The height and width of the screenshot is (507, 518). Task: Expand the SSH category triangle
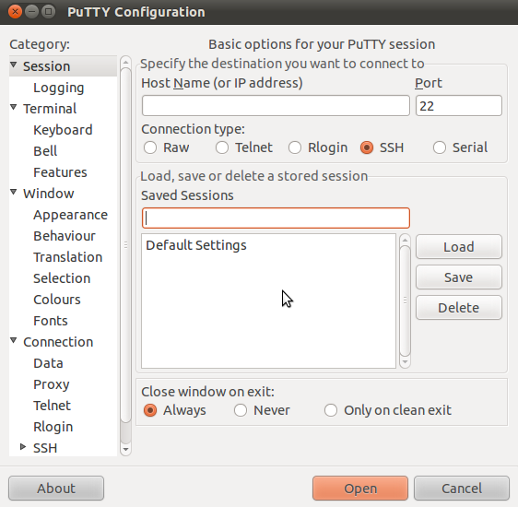(x=23, y=447)
